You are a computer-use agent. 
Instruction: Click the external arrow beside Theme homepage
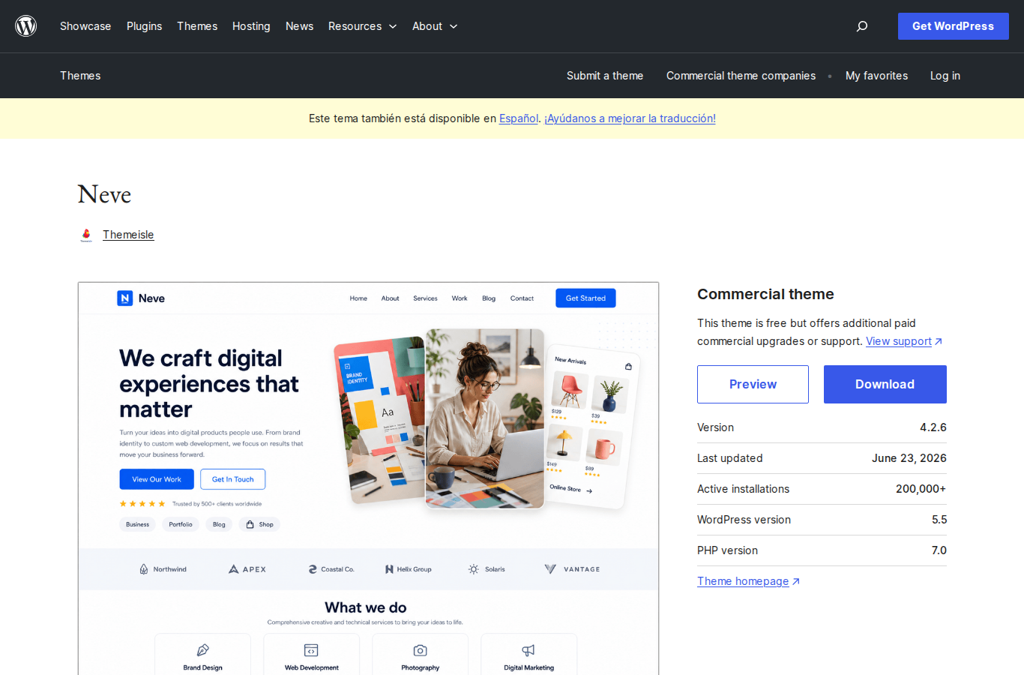[796, 582]
